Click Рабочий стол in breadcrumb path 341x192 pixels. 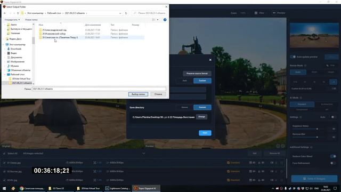coord(54,13)
